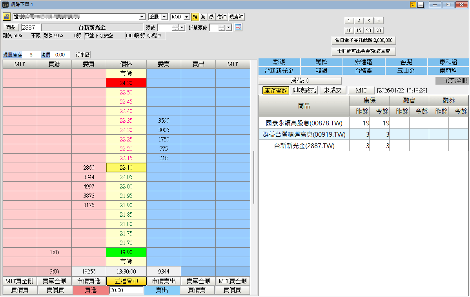Click the yellow highlighted 22.10 price cell
Viewport: 470px width, 297px height.
pyautogui.click(x=126, y=168)
